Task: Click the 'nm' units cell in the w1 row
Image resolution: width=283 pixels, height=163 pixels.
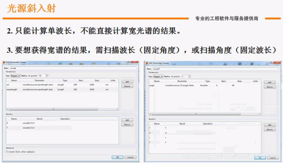Action: click(x=107, y=85)
